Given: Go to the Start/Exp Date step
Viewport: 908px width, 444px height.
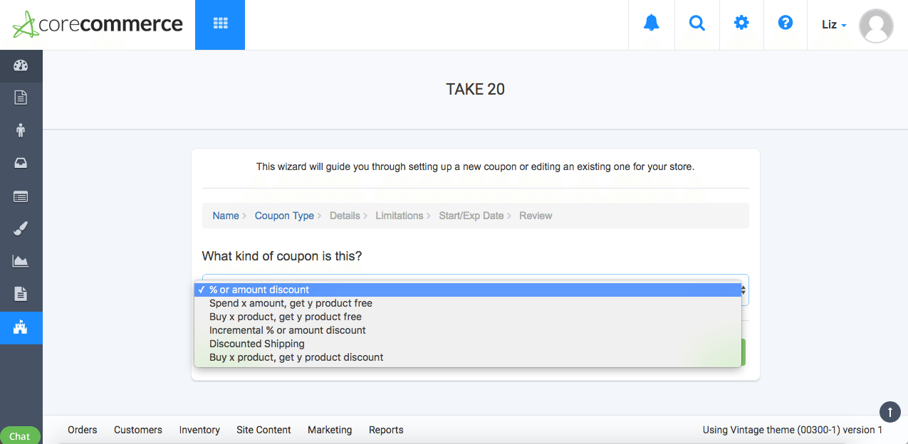Looking at the screenshot, I should pyautogui.click(x=471, y=216).
